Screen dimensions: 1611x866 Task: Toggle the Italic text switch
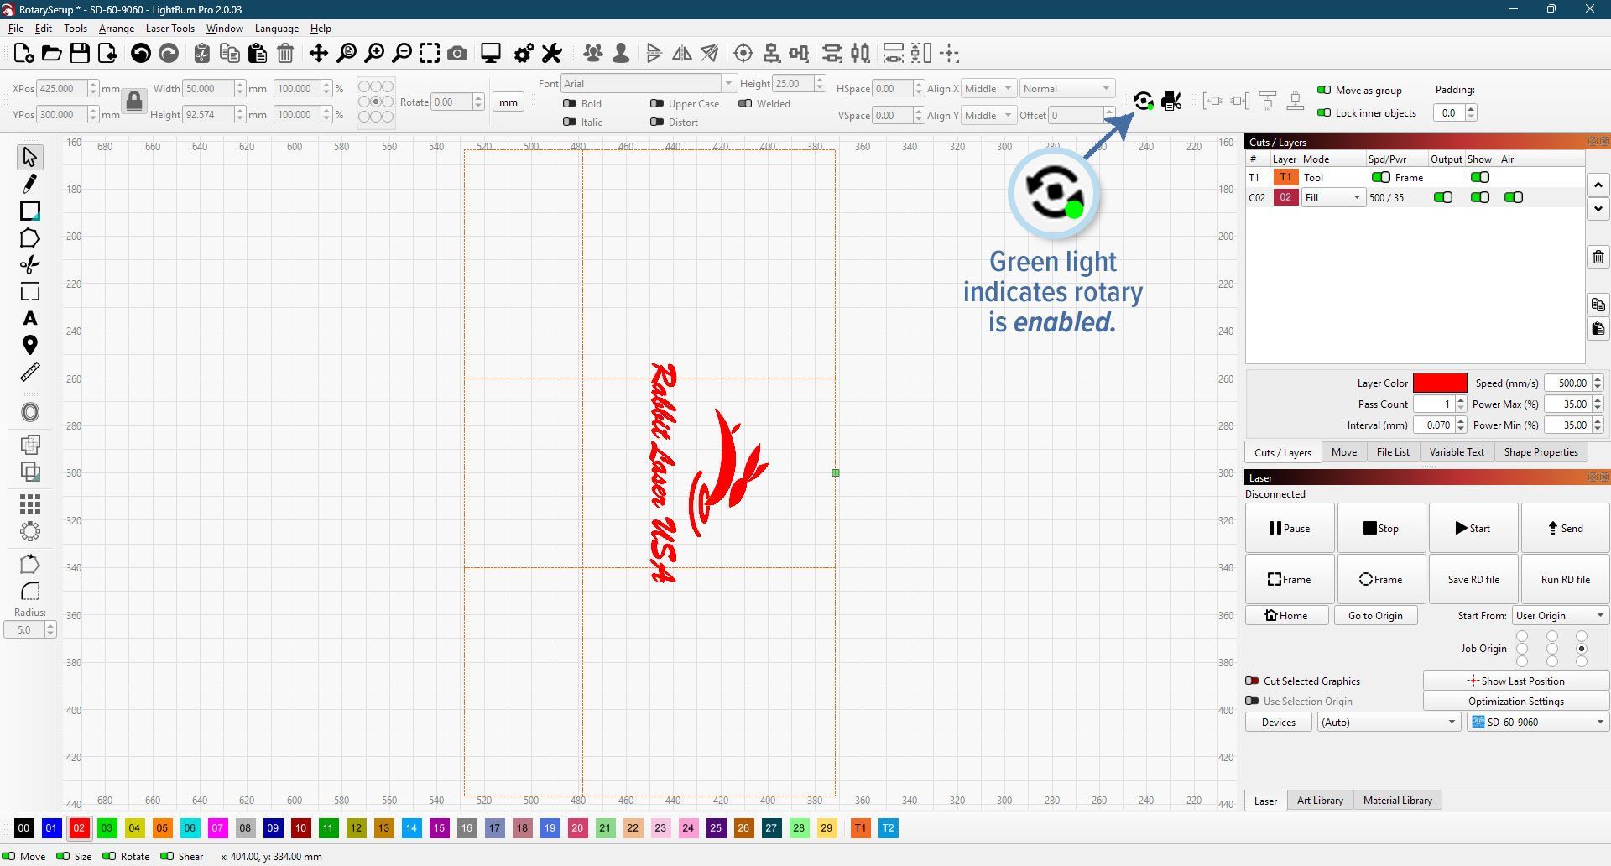coord(570,122)
